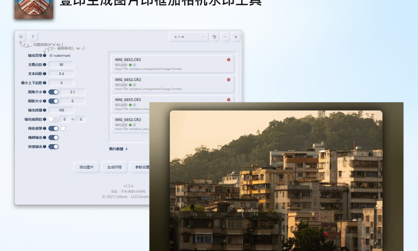The image size is (418, 251).
Task: Show help tip for 纯色背景
Action: (x=45, y=129)
